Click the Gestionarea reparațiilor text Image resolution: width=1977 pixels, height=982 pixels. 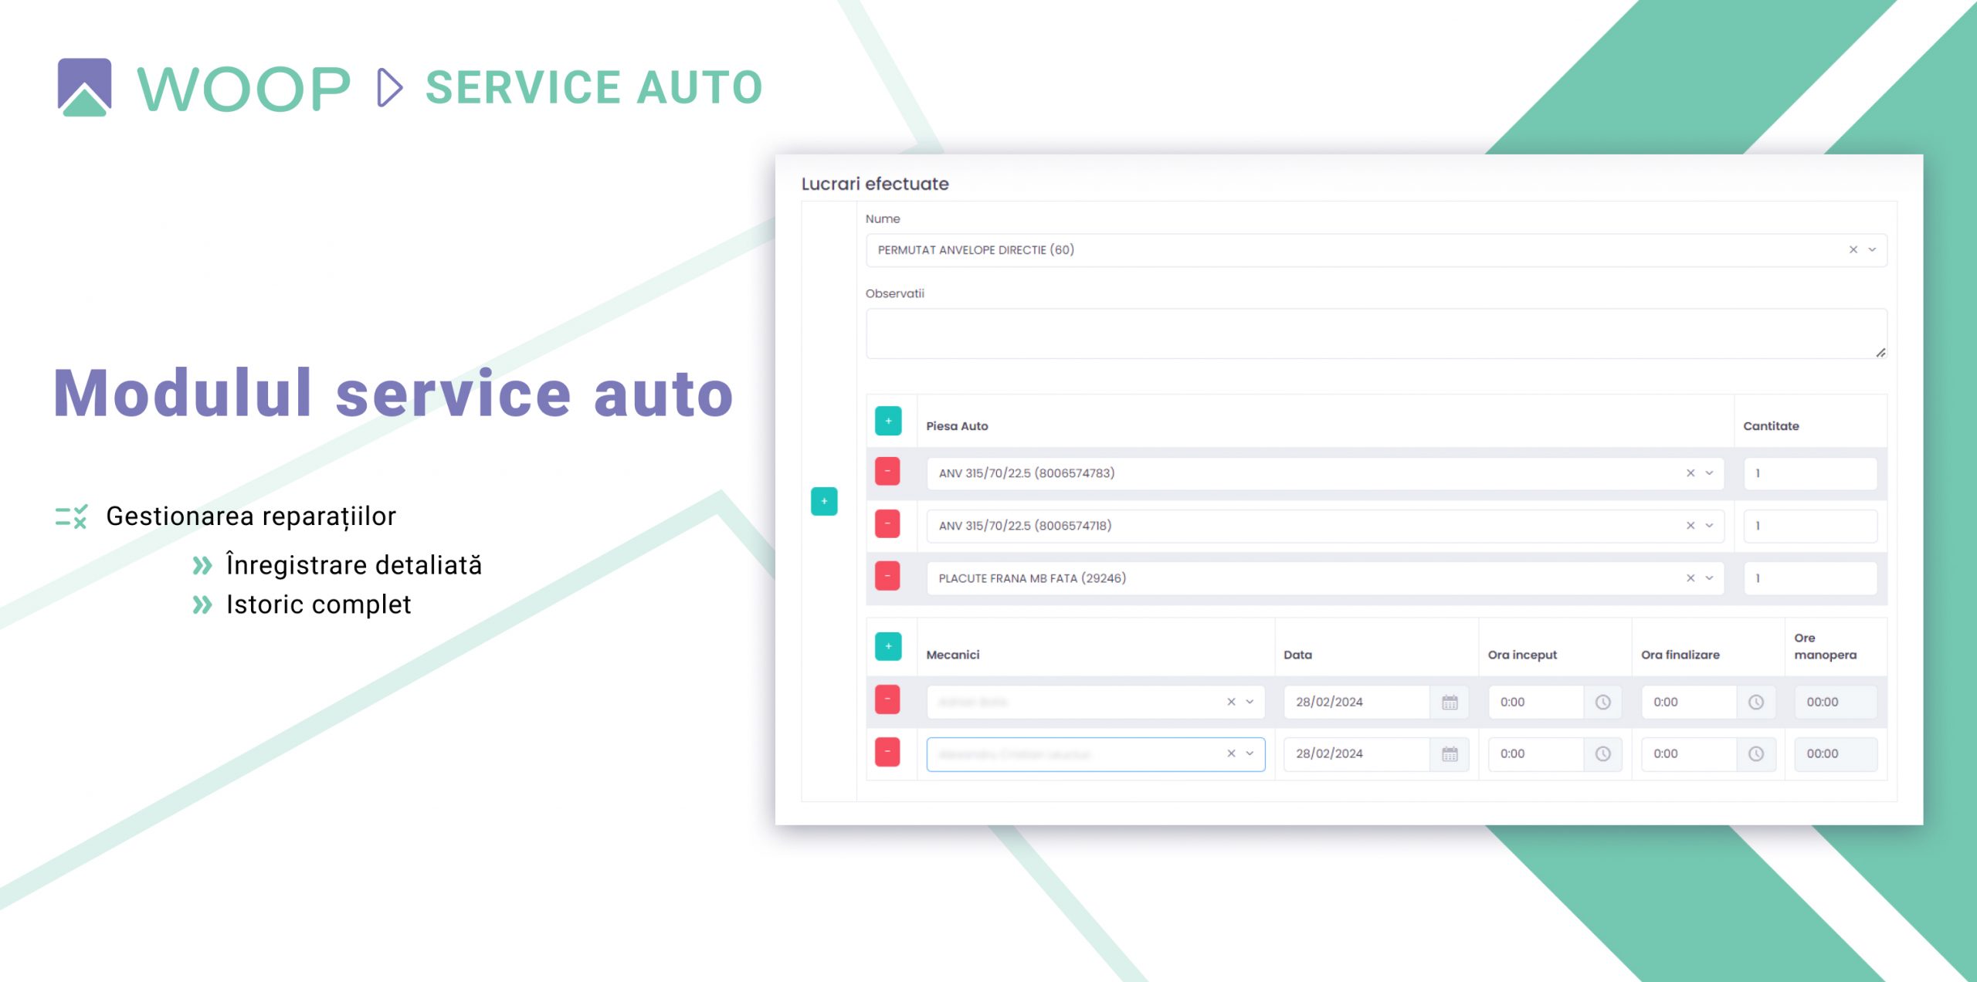click(x=251, y=516)
